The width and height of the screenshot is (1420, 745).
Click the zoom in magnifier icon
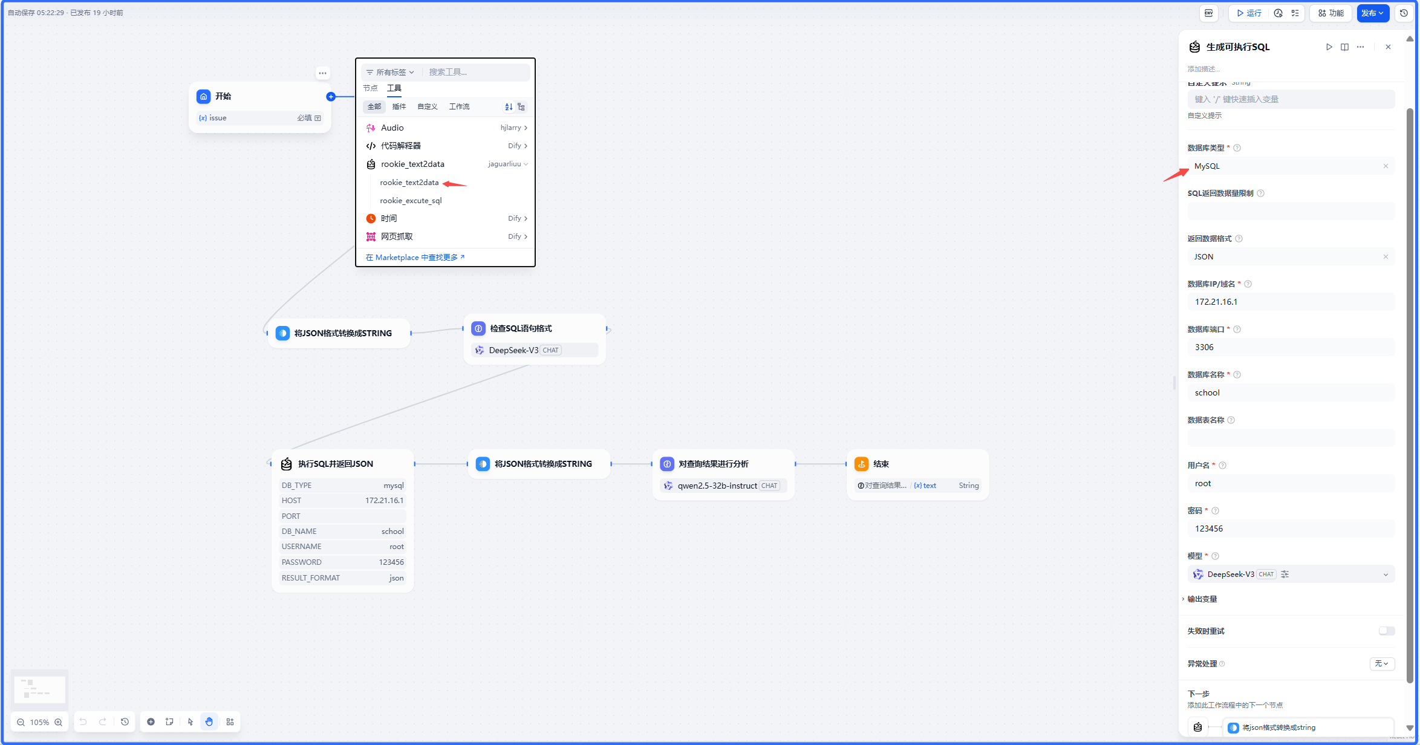click(x=59, y=722)
